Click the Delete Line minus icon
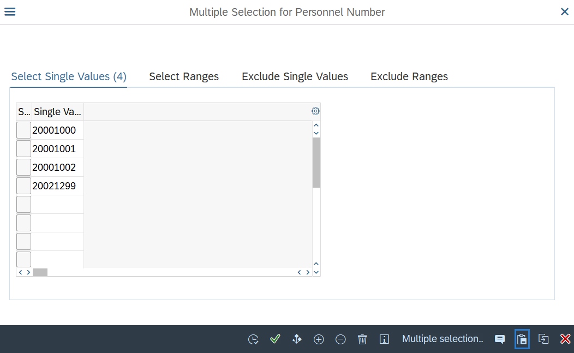Viewport: 574px width, 353px height. tap(340, 339)
